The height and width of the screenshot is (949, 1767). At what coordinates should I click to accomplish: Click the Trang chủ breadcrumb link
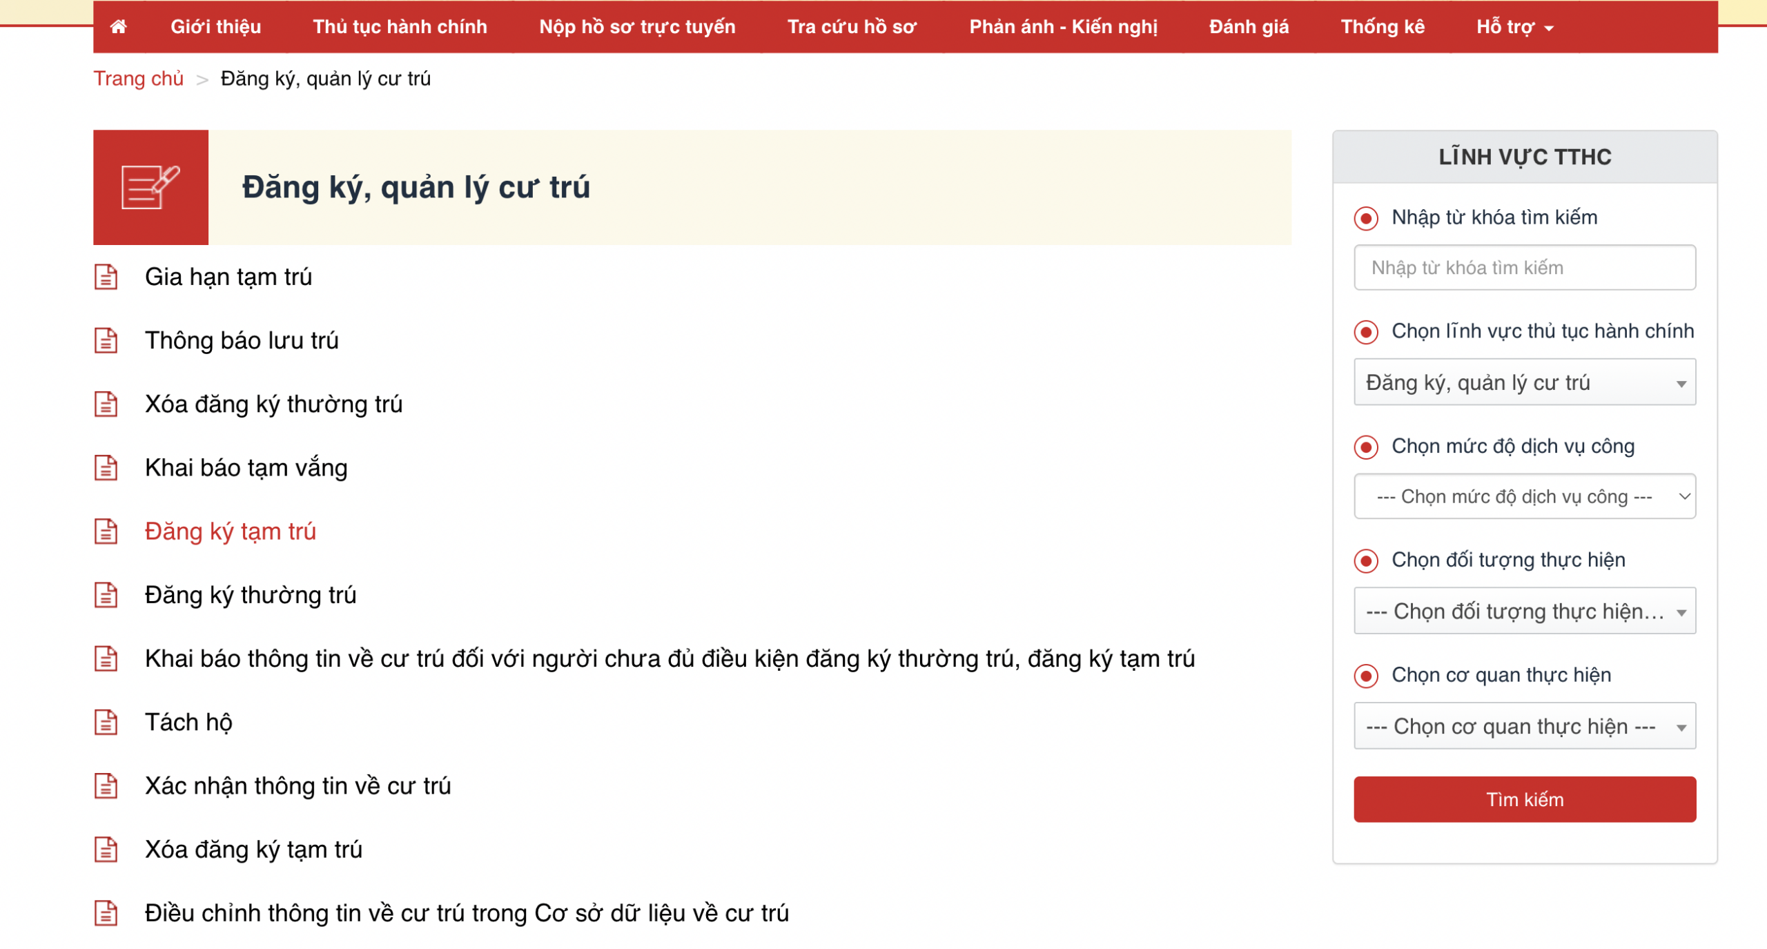(138, 79)
